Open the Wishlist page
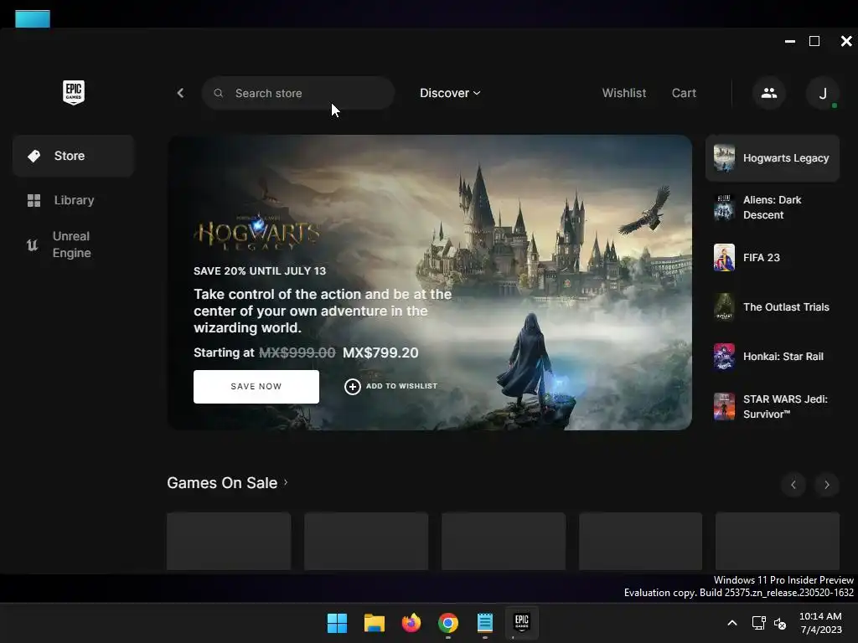This screenshot has height=643, width=858. 623,93
